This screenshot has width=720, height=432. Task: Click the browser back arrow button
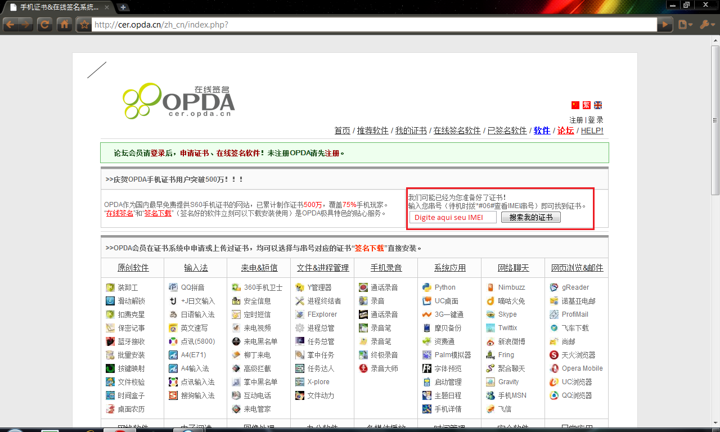[x=10, y=25]
